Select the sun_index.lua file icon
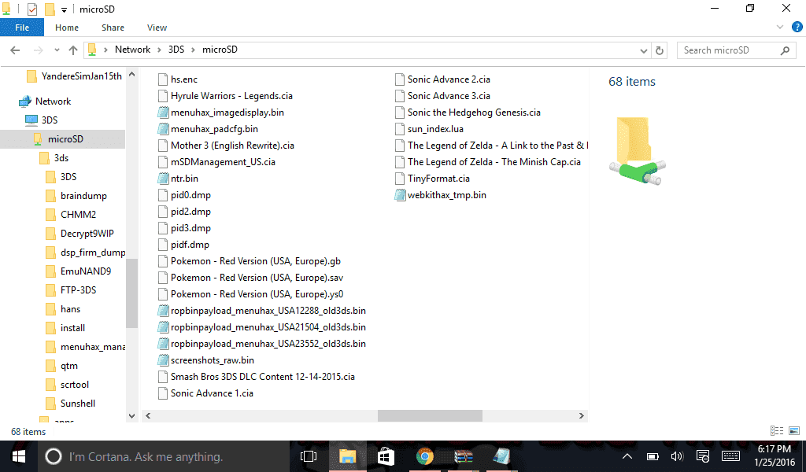This screenshot has height=472, width=806. 399,129
